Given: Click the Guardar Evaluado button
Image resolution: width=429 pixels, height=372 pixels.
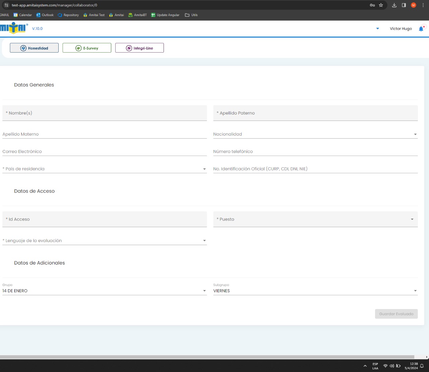Looking at the screenshot, I should pyautogui.click(x=396, y=314).
